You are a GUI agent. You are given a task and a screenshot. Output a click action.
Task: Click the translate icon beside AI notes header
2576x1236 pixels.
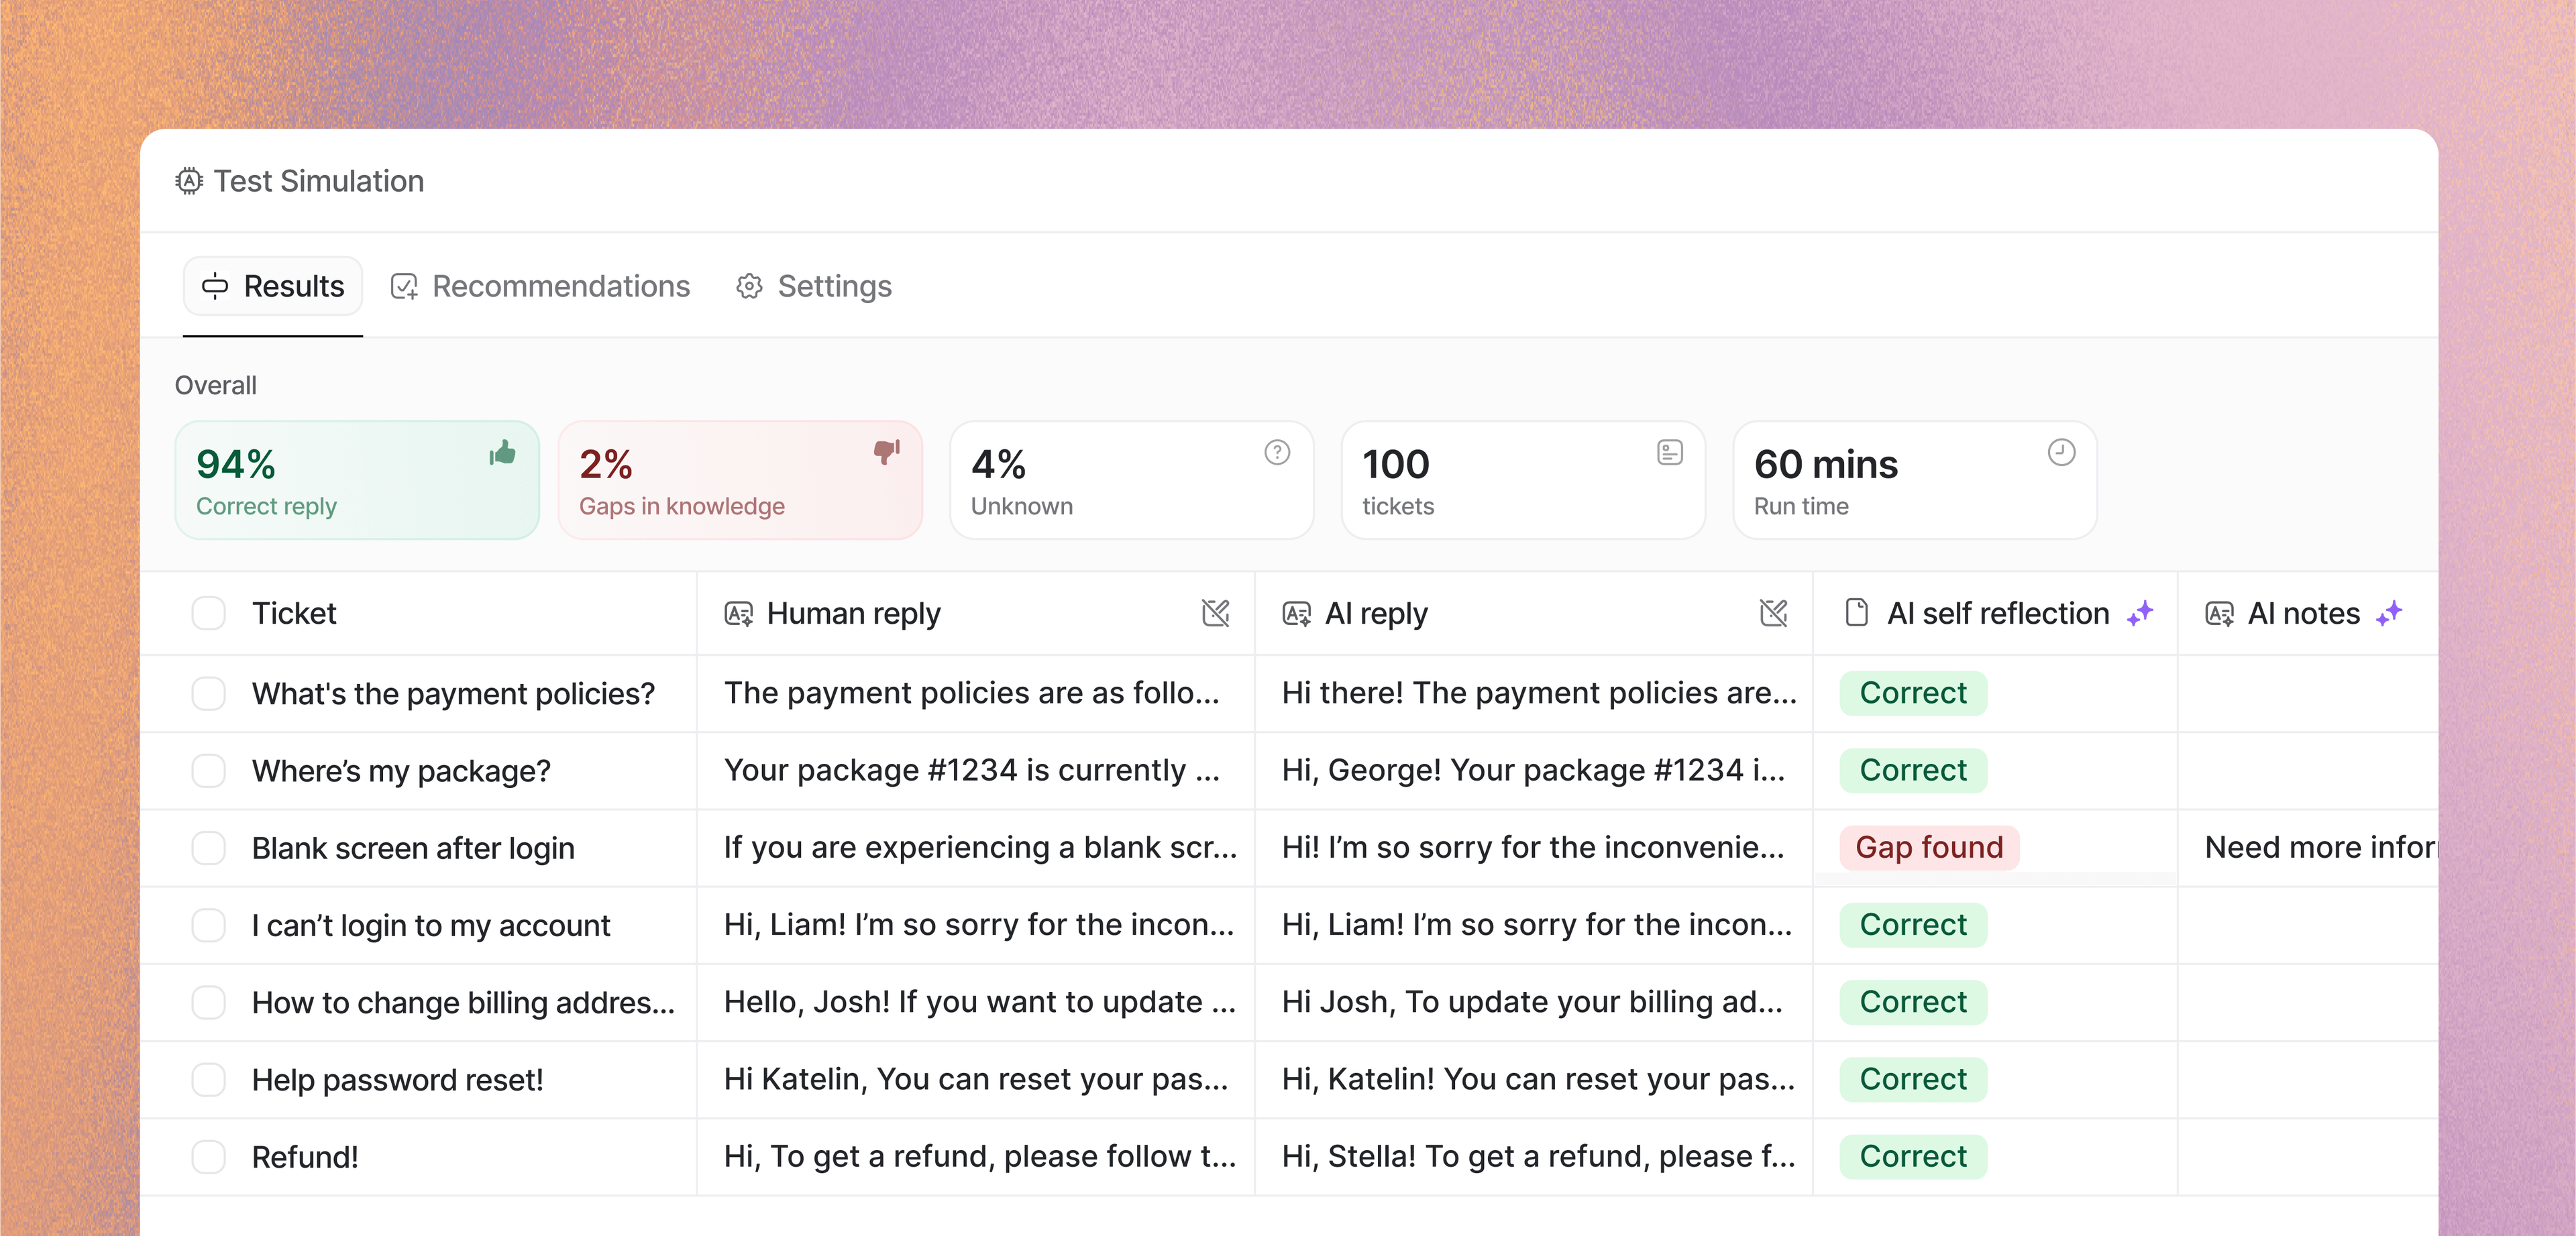(x=2219, y=614)
